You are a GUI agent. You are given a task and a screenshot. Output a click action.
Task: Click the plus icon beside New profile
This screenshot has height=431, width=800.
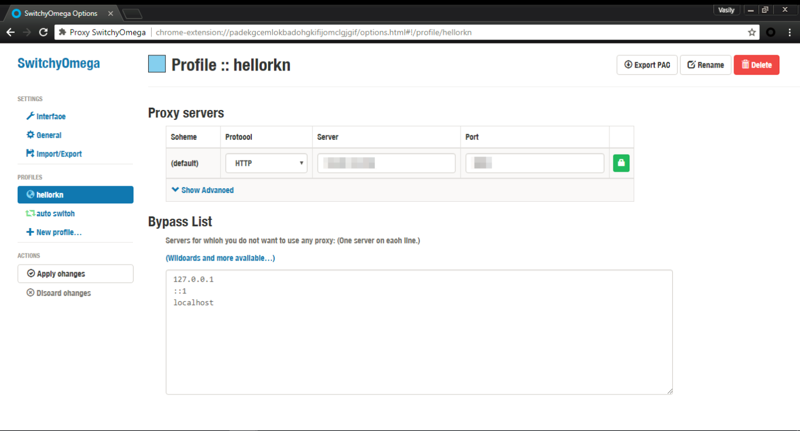click(31, 232)
